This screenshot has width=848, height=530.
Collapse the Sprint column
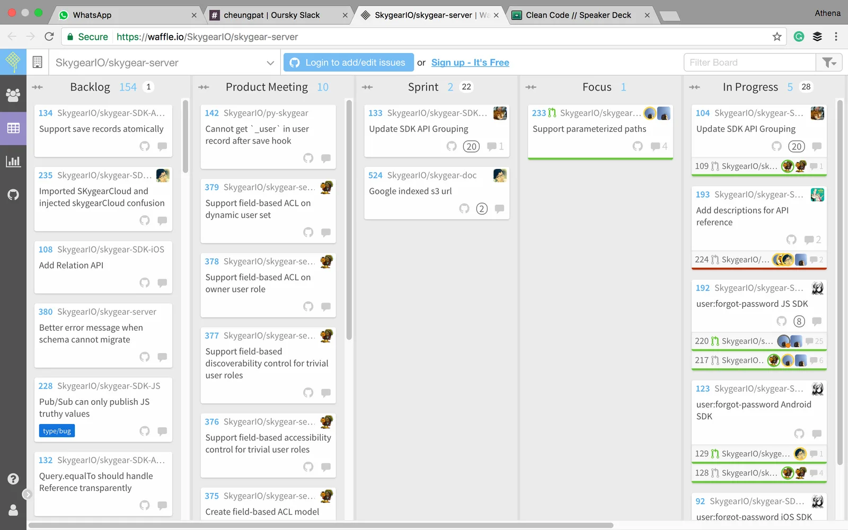[367, 87]
